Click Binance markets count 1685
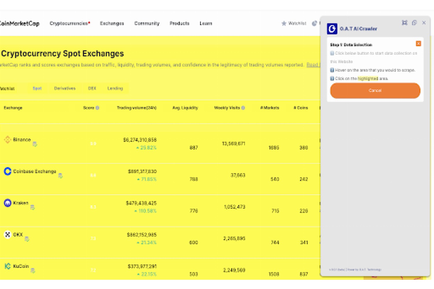434x289 pixels. [274, 148]
